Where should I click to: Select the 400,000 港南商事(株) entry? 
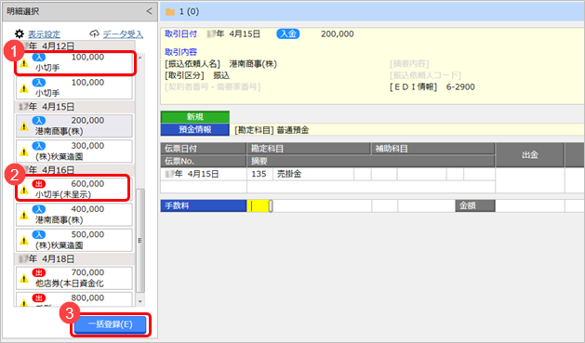coord(74,215)
